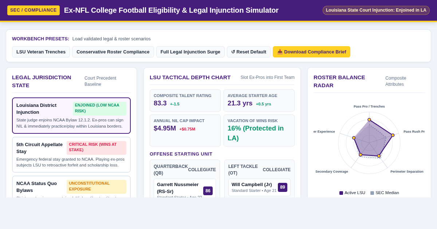Click the ROSTER BALANCE RADAR heading
Viewport: 437px width, 229px height.
[x=339, y=81]
